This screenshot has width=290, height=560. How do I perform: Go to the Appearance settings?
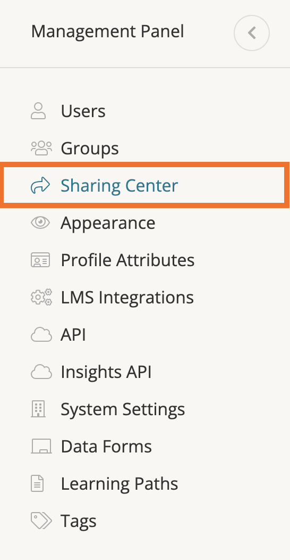108,224
